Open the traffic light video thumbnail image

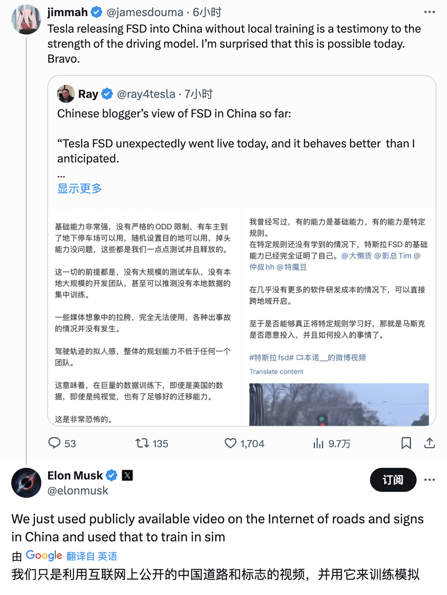[339, 404]
